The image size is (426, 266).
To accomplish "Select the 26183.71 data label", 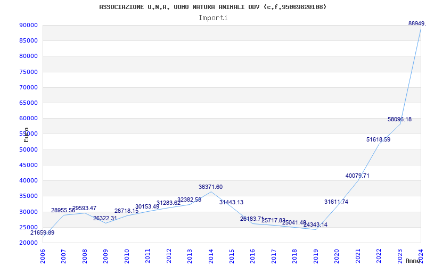I will (252, 219).
